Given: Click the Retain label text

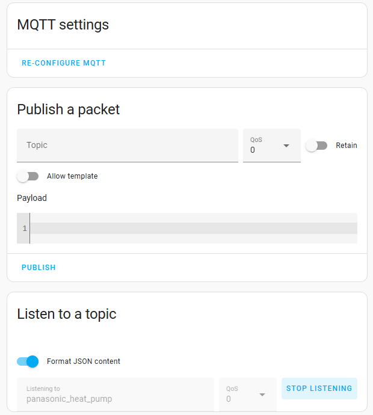Looking at the screenshot, I should point(347,146).
